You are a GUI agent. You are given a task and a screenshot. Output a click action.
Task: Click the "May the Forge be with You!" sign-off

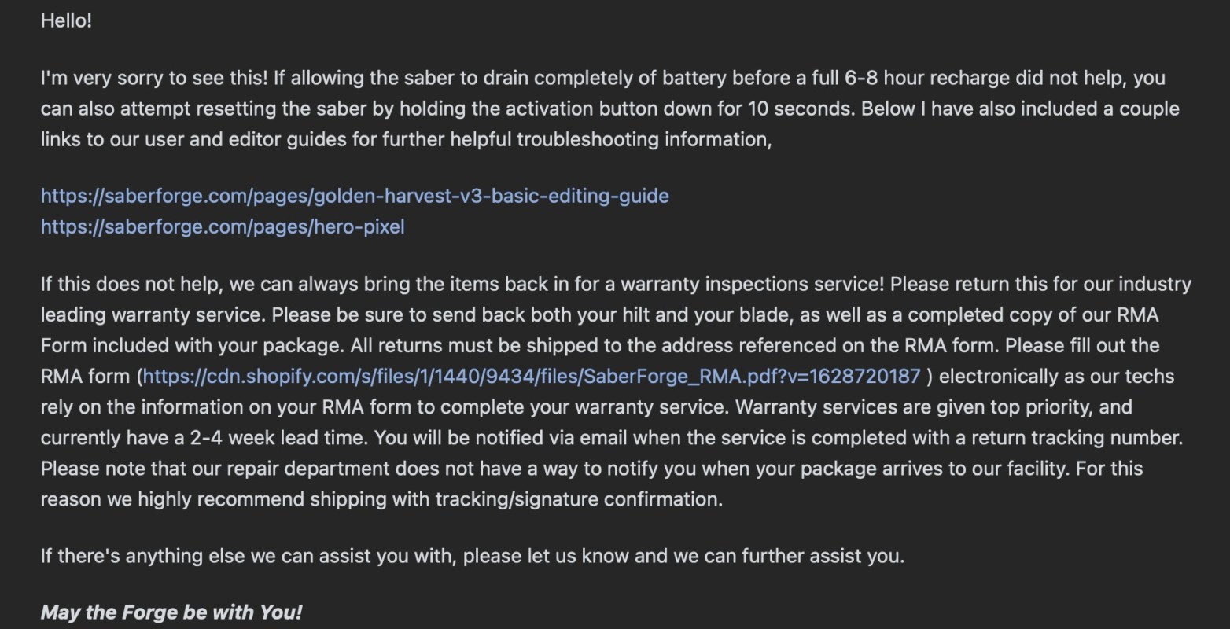point(171,612)
